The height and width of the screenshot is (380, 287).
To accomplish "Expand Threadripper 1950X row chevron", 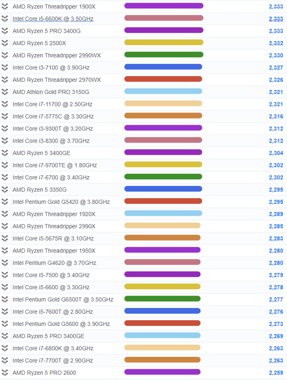I will (x=4, y=251).
